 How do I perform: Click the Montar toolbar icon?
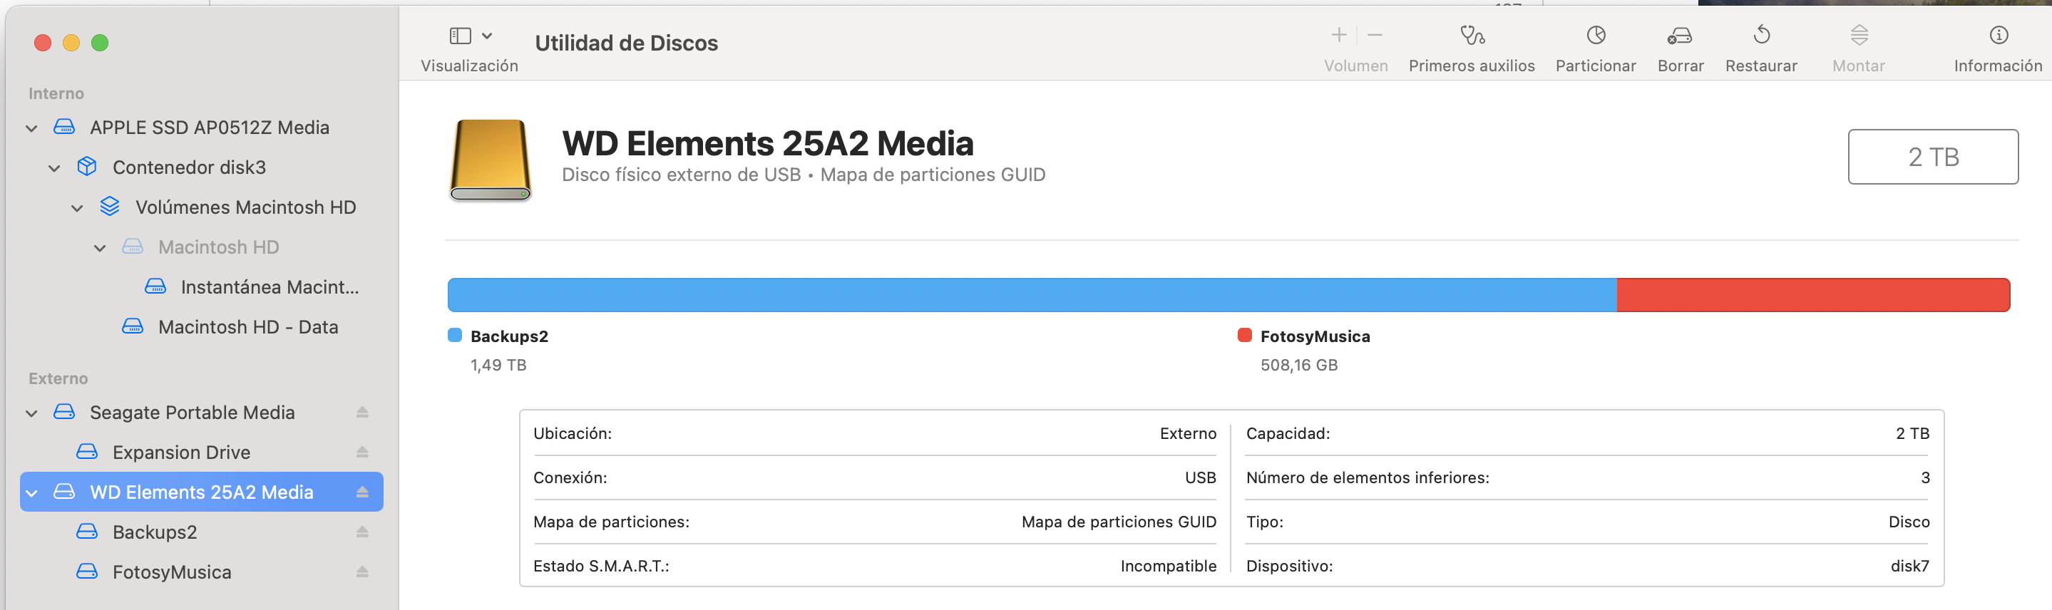(1859, 36)
